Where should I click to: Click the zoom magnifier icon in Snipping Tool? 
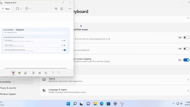(x=56, y=9)
